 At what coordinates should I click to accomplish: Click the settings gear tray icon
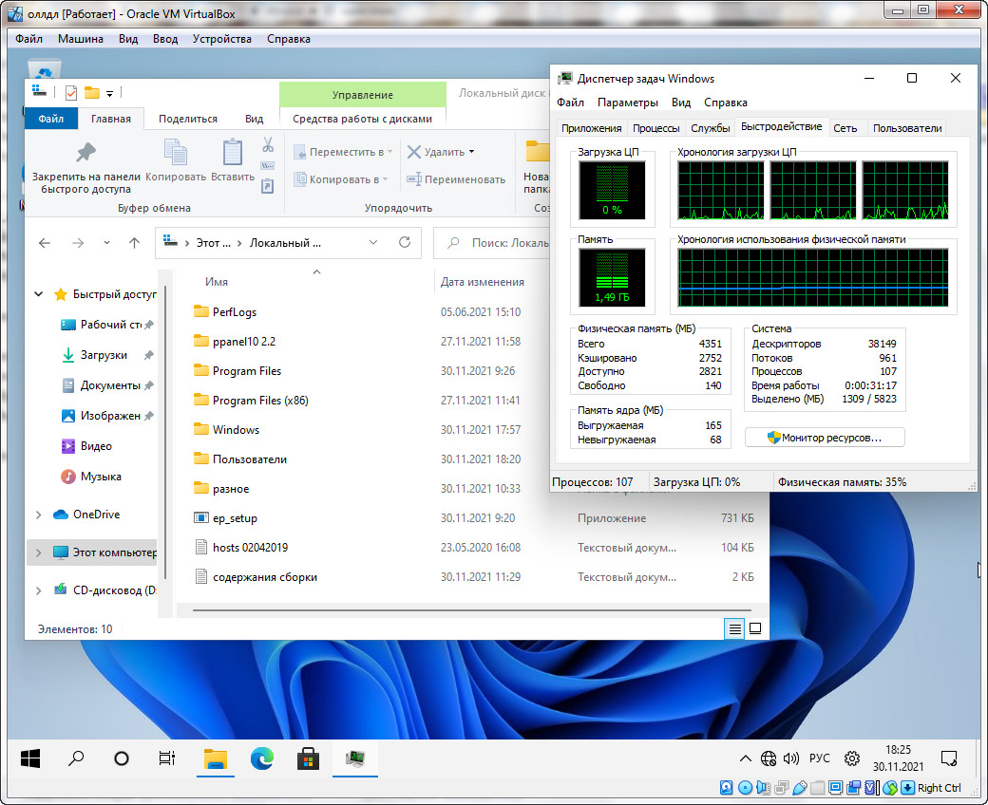pos(852,758)
